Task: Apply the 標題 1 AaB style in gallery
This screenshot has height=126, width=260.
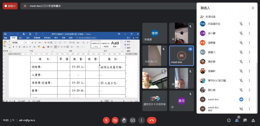Action: click(x=115, y=44)
